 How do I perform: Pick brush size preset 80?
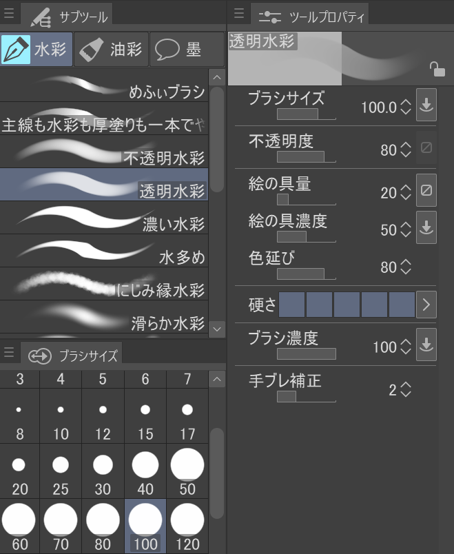click(103, 526)
